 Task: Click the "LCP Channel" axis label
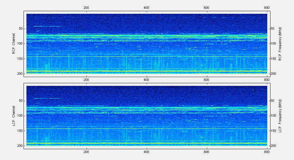coord(14,116)
